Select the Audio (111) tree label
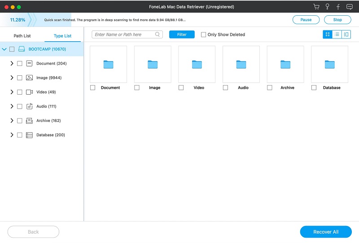The width and height of the screenshot is (359, 243). tap(46, 106)
